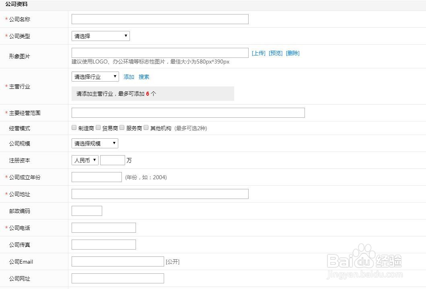Click the [公开] link beside 公司Email

pos(172,261)
